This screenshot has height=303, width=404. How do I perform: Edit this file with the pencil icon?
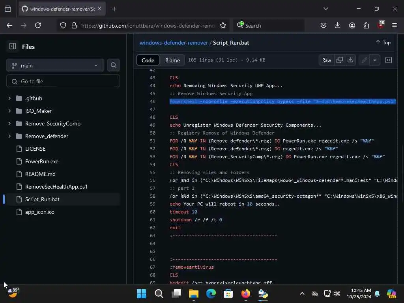364,60
